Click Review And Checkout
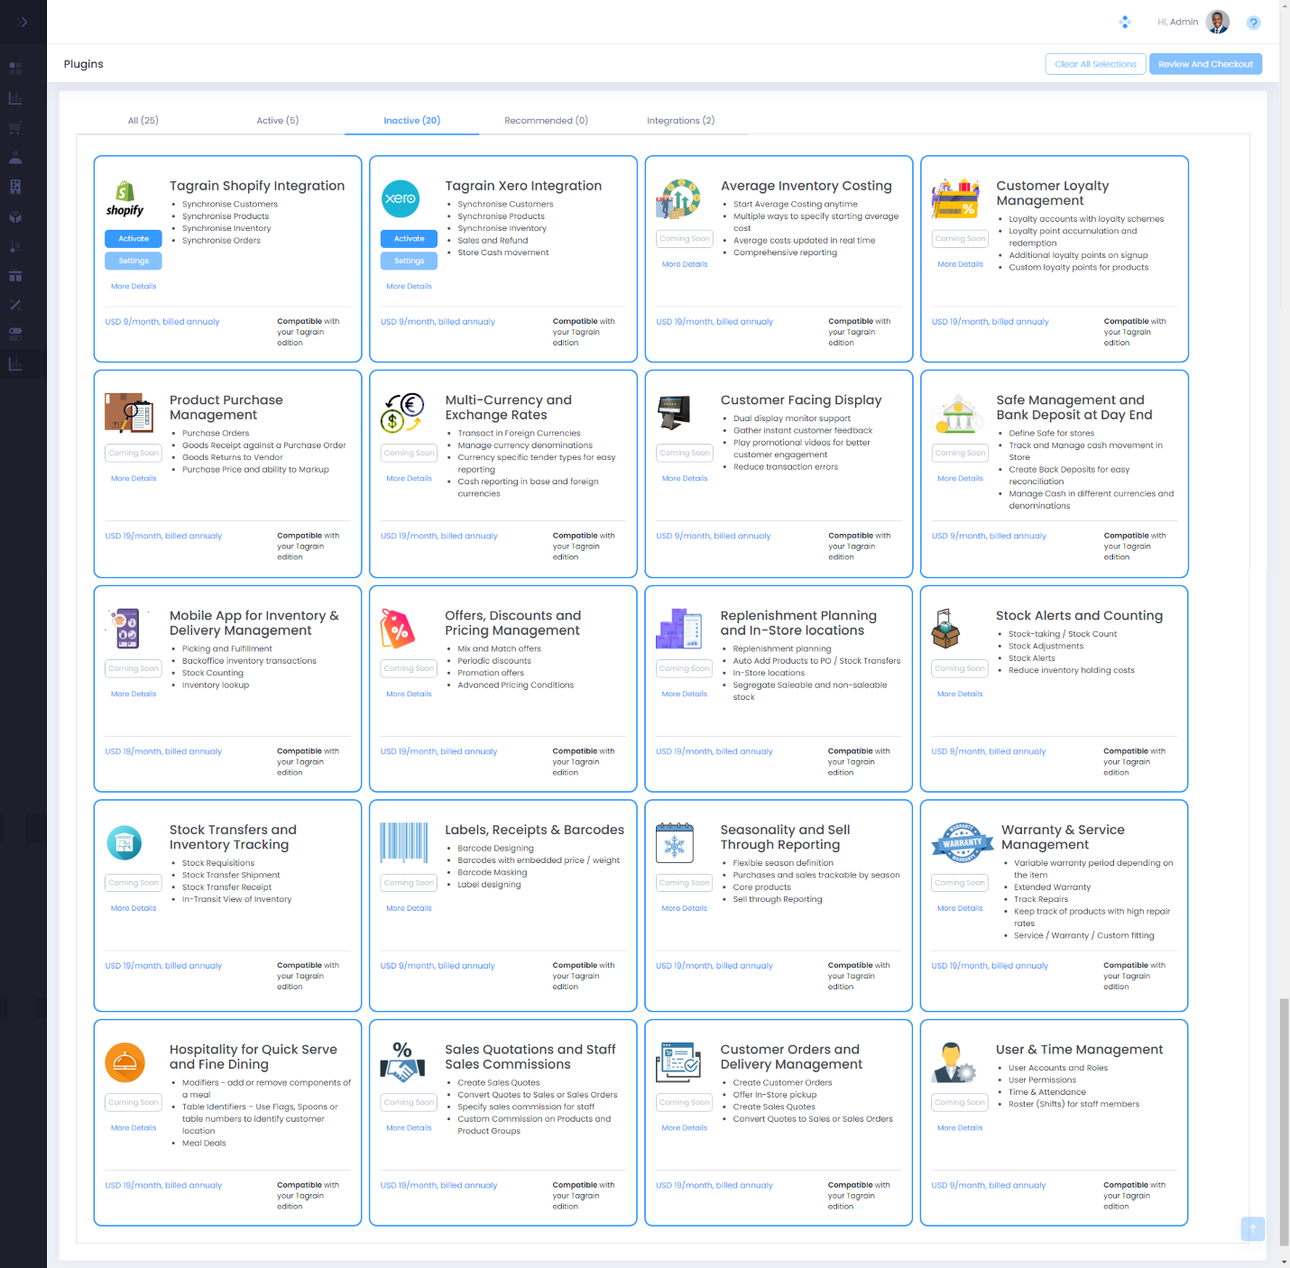 1205,63
